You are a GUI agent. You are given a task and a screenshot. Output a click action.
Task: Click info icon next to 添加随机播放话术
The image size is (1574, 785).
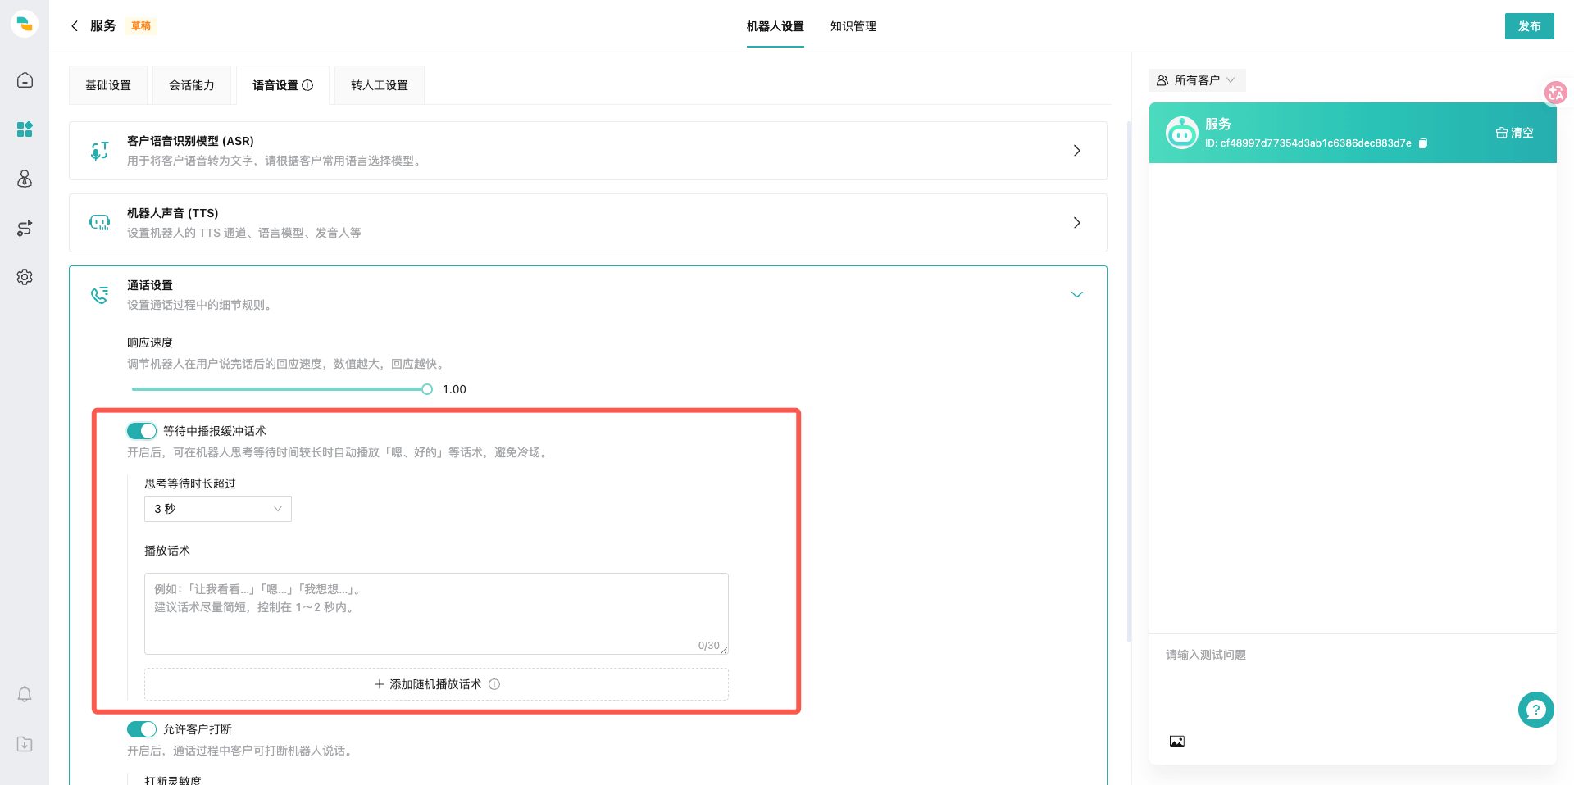[494, 684]
